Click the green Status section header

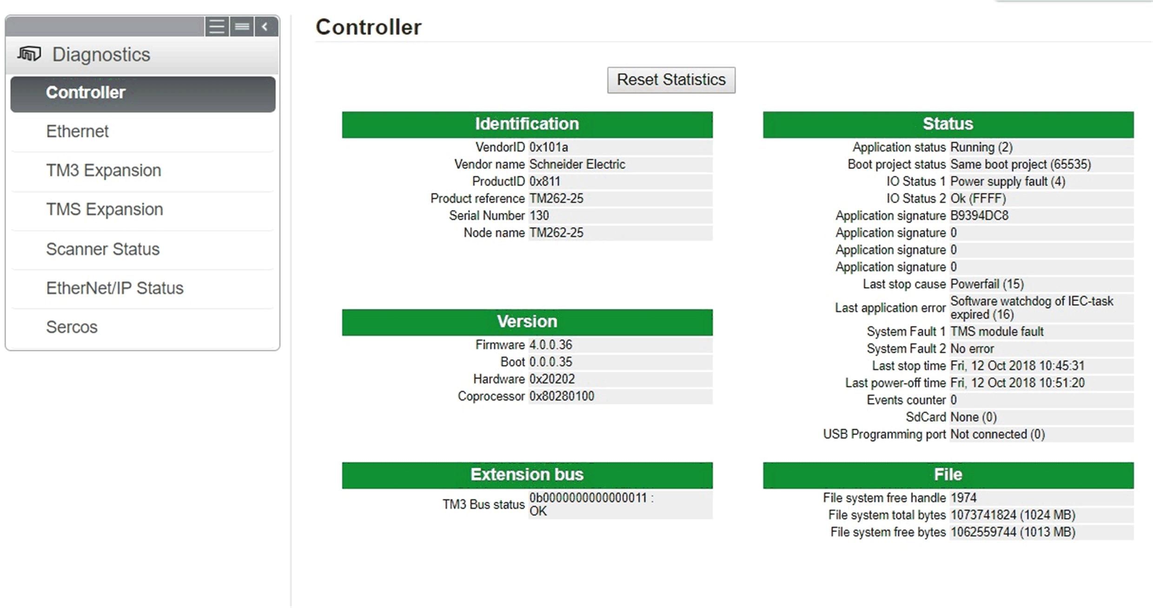click(x=948, y=124)
